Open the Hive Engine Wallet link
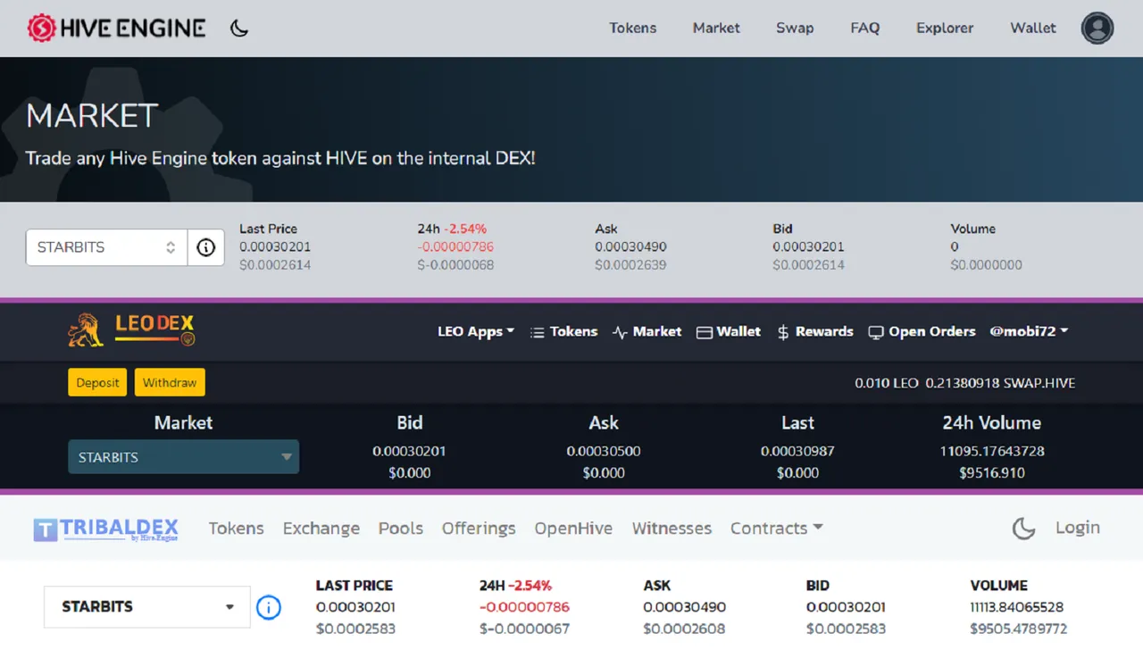Screen dimensions: 1143x650 (1033, 28)
